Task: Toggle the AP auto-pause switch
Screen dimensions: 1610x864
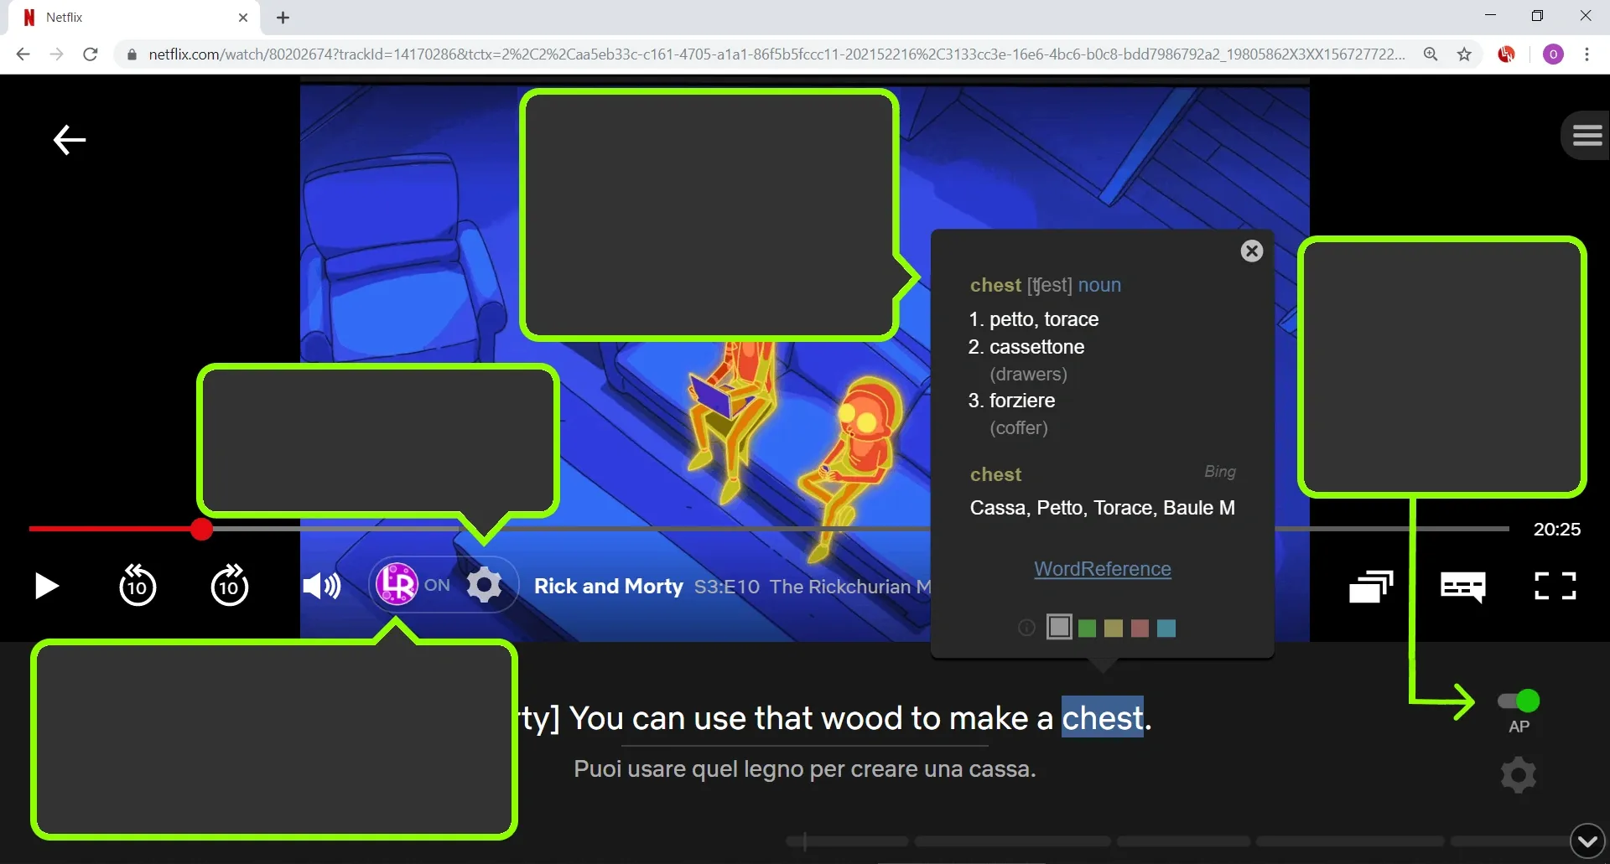Action: [1519, 701]
